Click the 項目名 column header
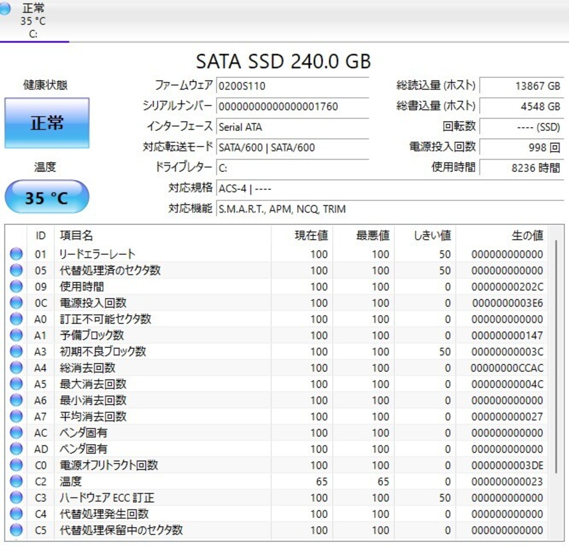Viewport: 569px width, 546px height. tap(76, 235)
